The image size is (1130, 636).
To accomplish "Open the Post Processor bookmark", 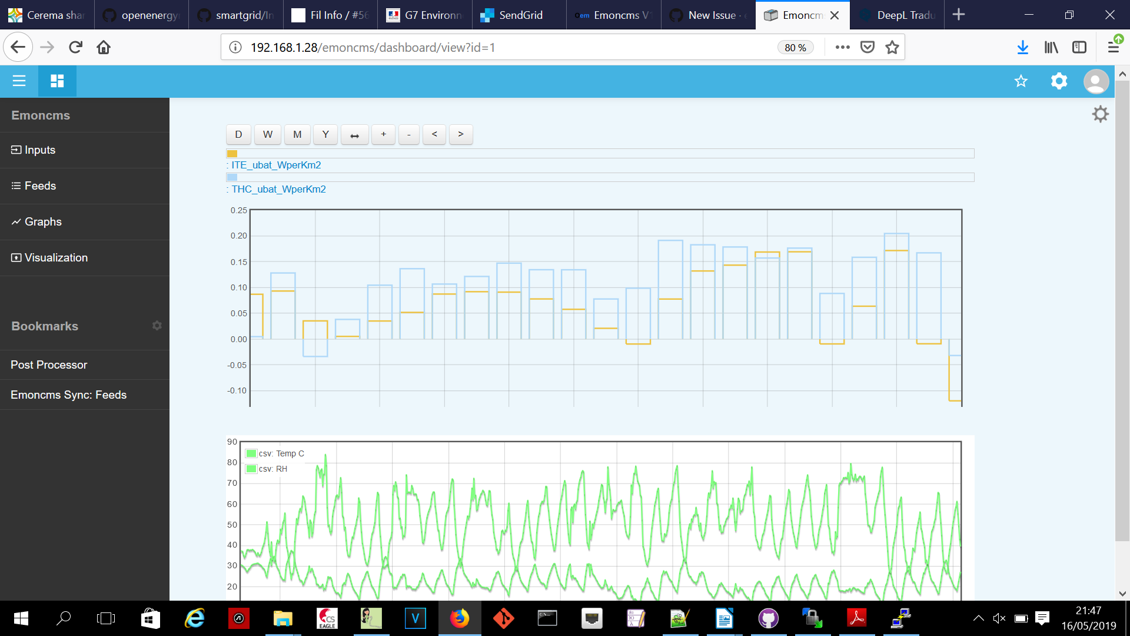I will 49,365.
